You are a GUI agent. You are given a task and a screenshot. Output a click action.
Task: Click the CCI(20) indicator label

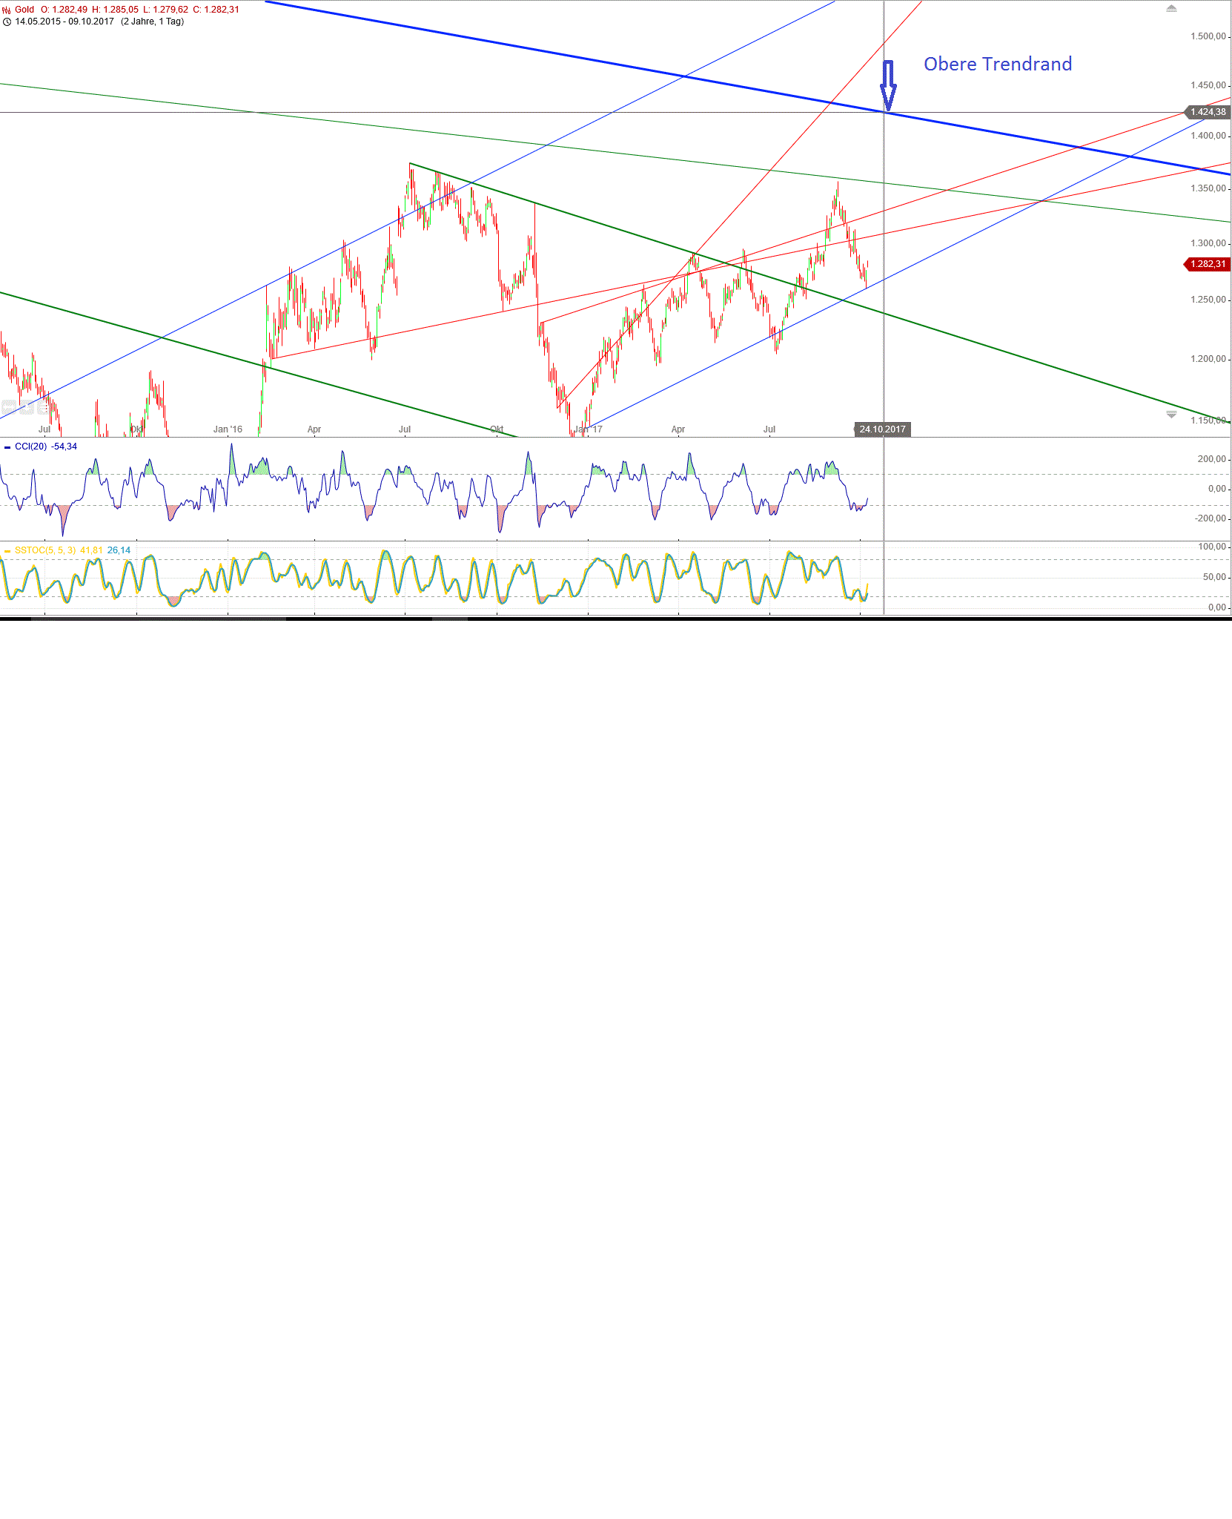30,447
